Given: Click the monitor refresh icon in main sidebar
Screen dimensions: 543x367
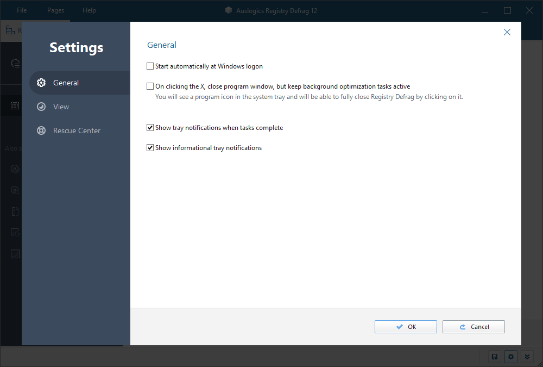Looking at the screenshot, I should pyautogui.click(x=15, y=232).
